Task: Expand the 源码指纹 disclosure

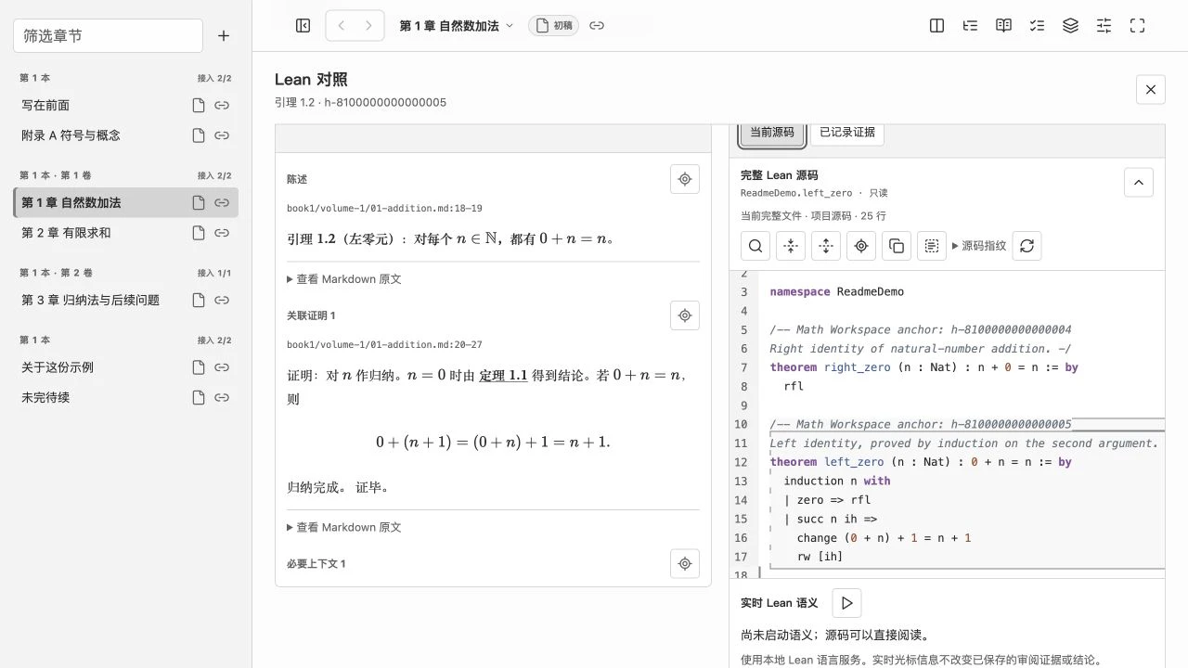Action: (979, 246)
